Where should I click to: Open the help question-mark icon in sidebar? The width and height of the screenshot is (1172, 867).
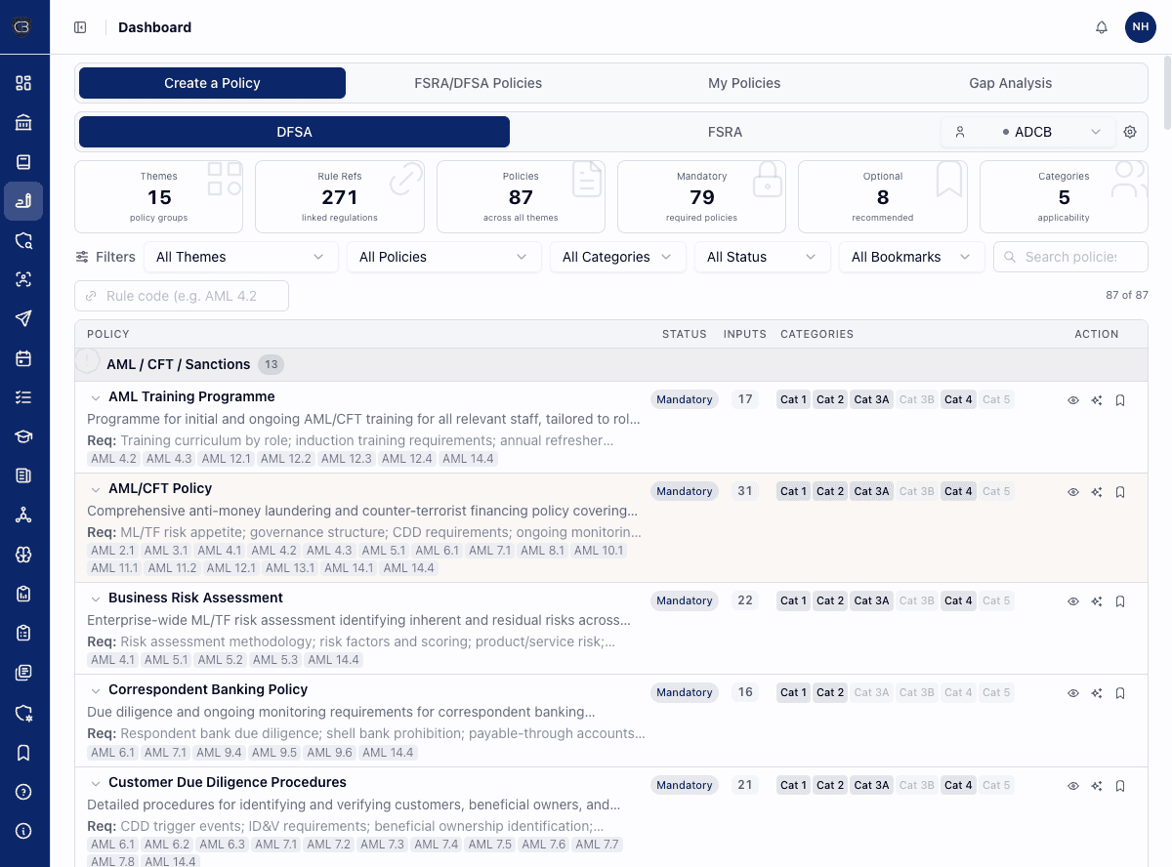click(x=22, y=792)
